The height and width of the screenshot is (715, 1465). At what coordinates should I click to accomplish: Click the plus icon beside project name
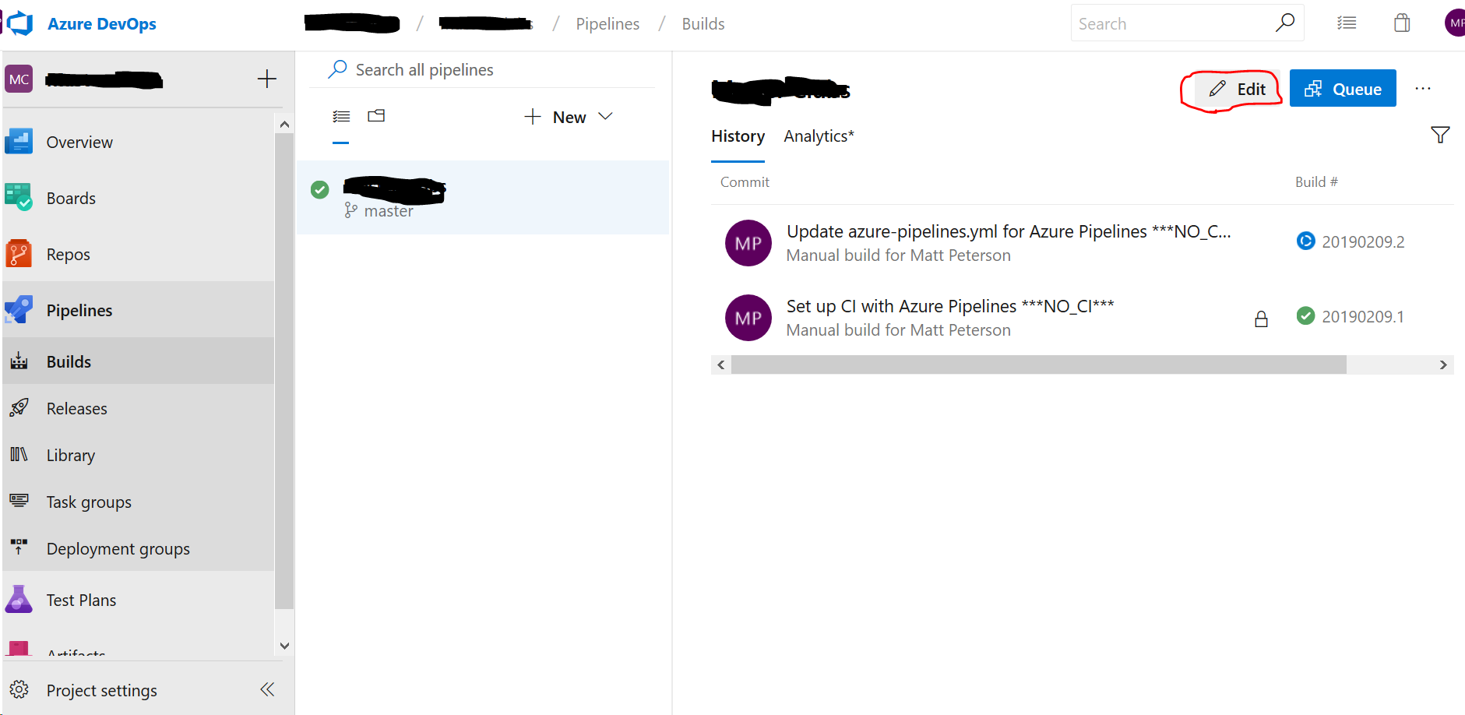(x=266, y=79)
